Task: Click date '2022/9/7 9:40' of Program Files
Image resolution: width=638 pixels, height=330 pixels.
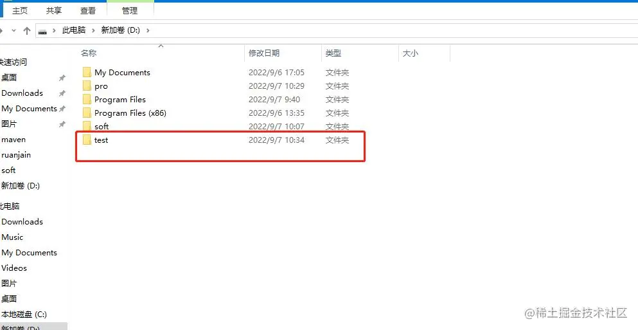Action: point(274,100)
